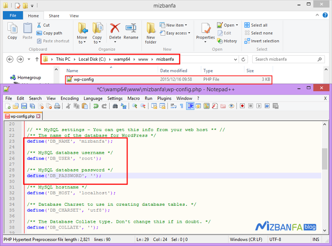Screen dimensions: 332x246
Task: Click the Zoom Out magnifier icon
Action: tap(143, 106)
